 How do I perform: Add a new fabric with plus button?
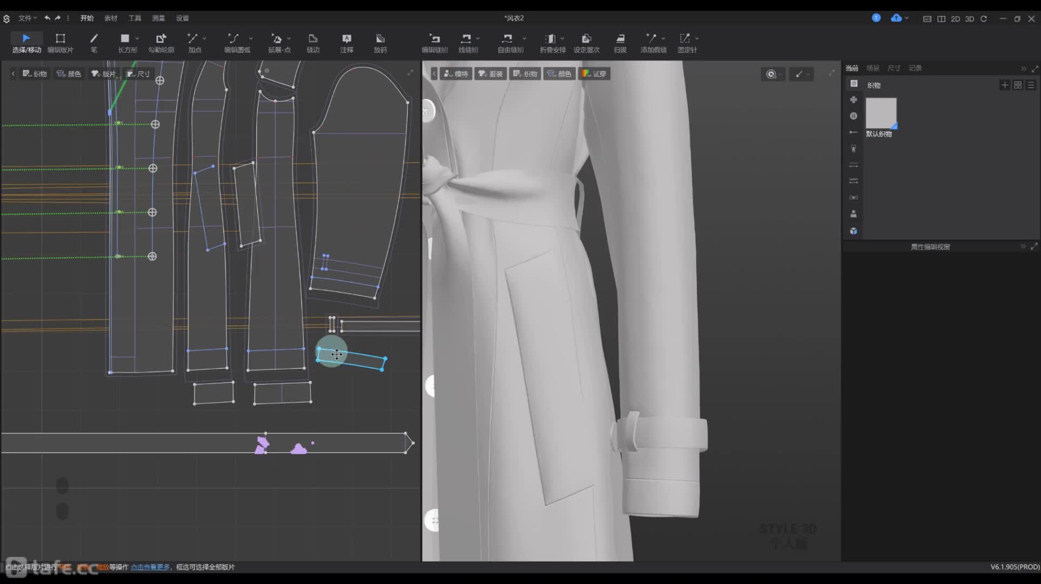pos(1005,85)
